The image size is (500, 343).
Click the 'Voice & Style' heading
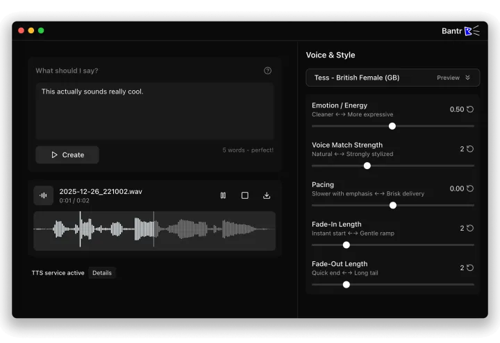(x=331, y=55)
